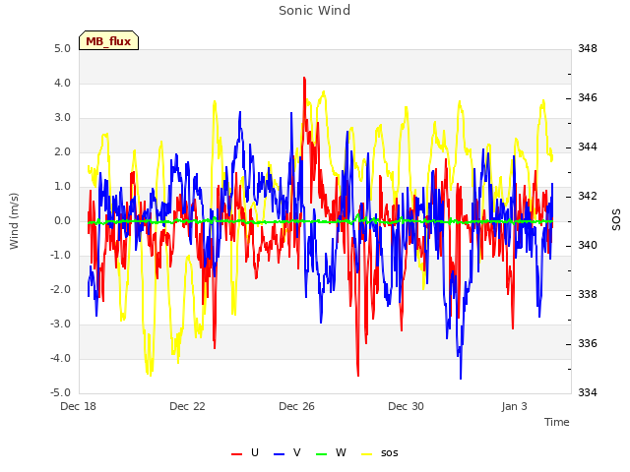Click the Wind (m/s) axis title

coord(14,221)
